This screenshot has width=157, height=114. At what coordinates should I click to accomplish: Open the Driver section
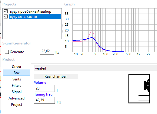[x=17, y=67]
